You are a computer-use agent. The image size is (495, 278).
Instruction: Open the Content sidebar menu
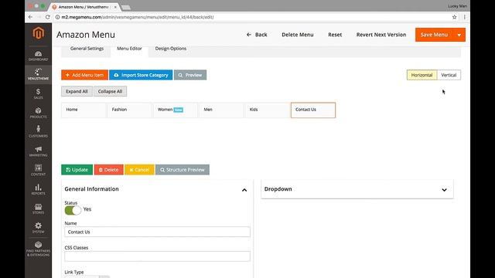(38, 170)
